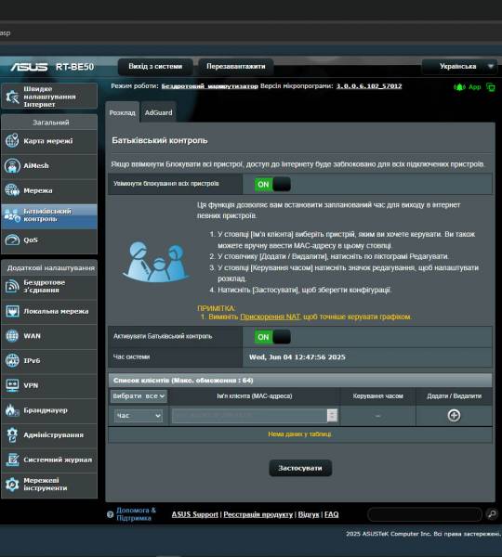Screen dimensions: 502x557
Task: Click the Адміністрування gear icon
Action: point(12,434)
